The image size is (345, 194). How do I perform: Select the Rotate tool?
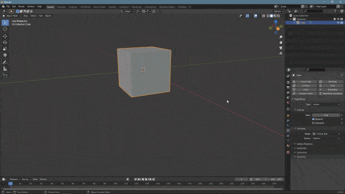(x=5, y=43)
